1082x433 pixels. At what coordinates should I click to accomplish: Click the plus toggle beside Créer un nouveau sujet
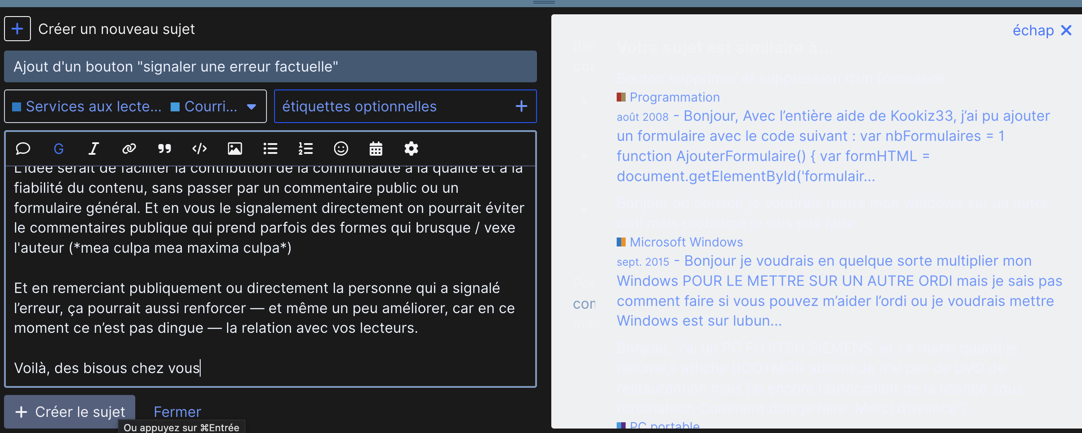tap(17, 29)
